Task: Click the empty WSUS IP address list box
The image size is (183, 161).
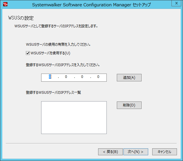Action: [x=74, y=118]
